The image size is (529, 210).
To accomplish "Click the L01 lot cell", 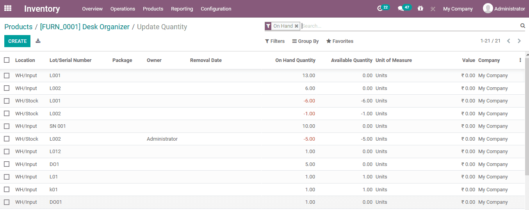I will 53,177.
